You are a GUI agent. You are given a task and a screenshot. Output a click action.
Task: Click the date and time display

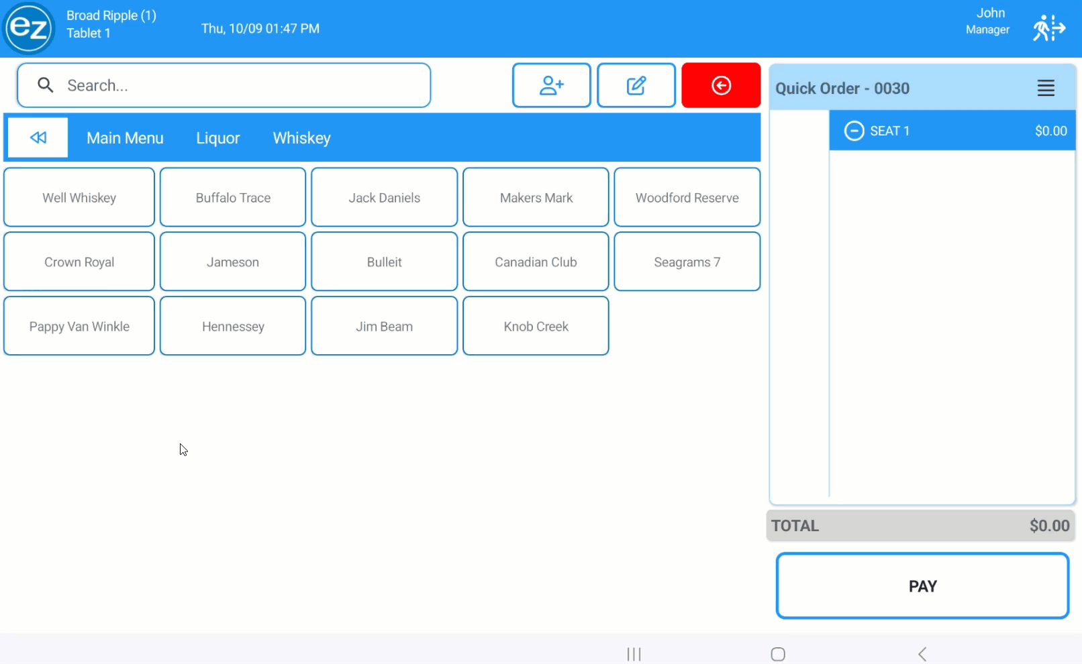260,28
